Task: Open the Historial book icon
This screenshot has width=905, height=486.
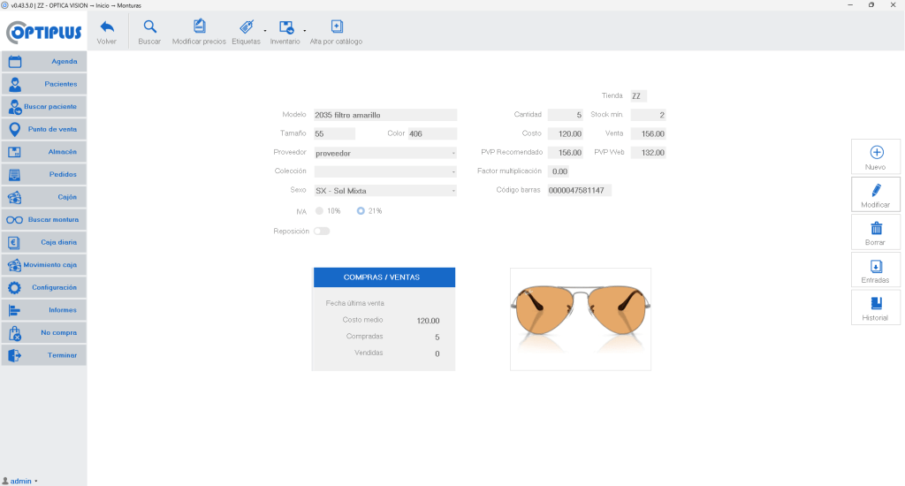Action: [x=876, y=303]
